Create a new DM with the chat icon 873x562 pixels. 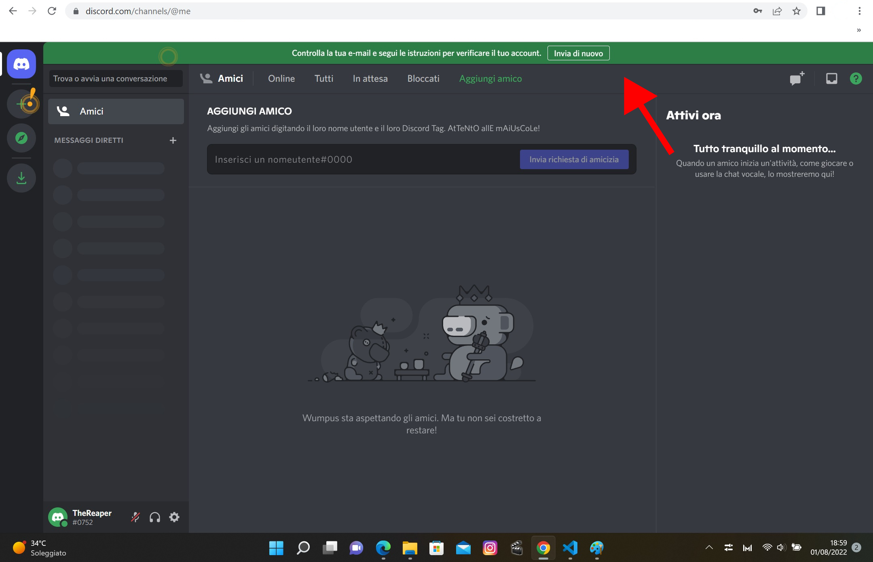[796, 78]
